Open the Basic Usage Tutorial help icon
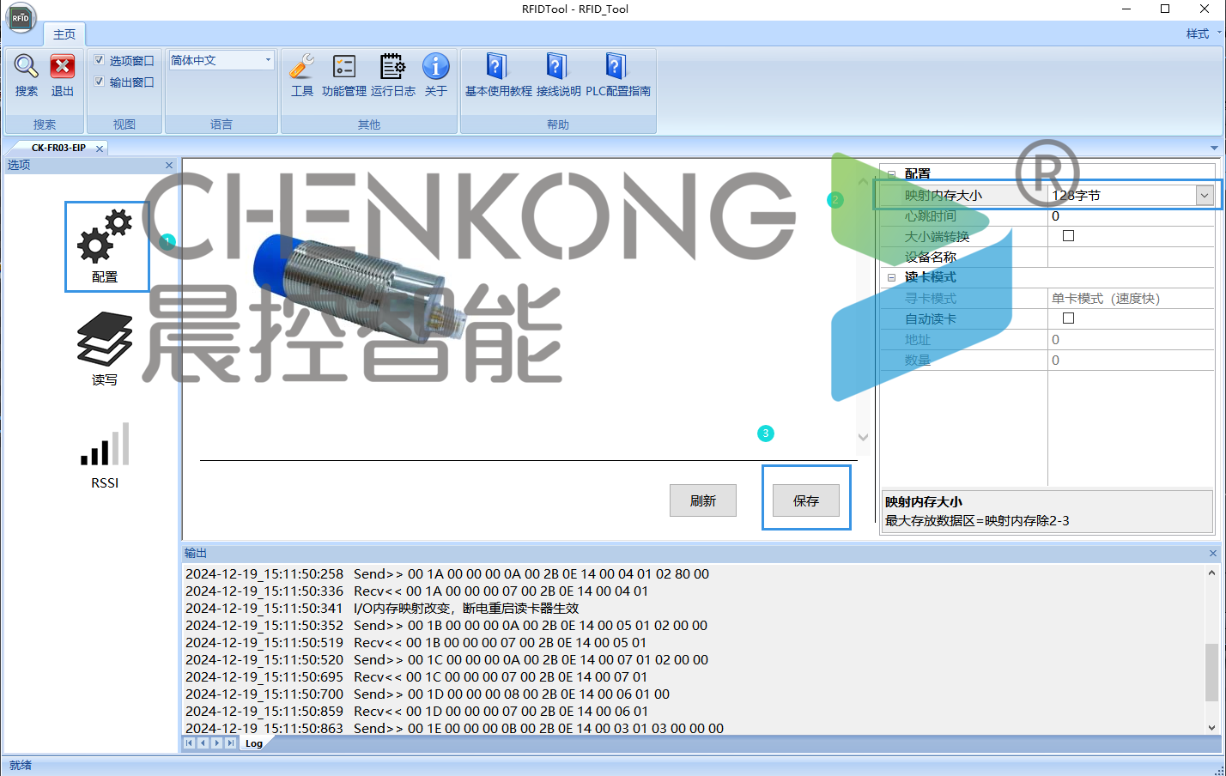1226x776 pixels. (x=497, y=67)
